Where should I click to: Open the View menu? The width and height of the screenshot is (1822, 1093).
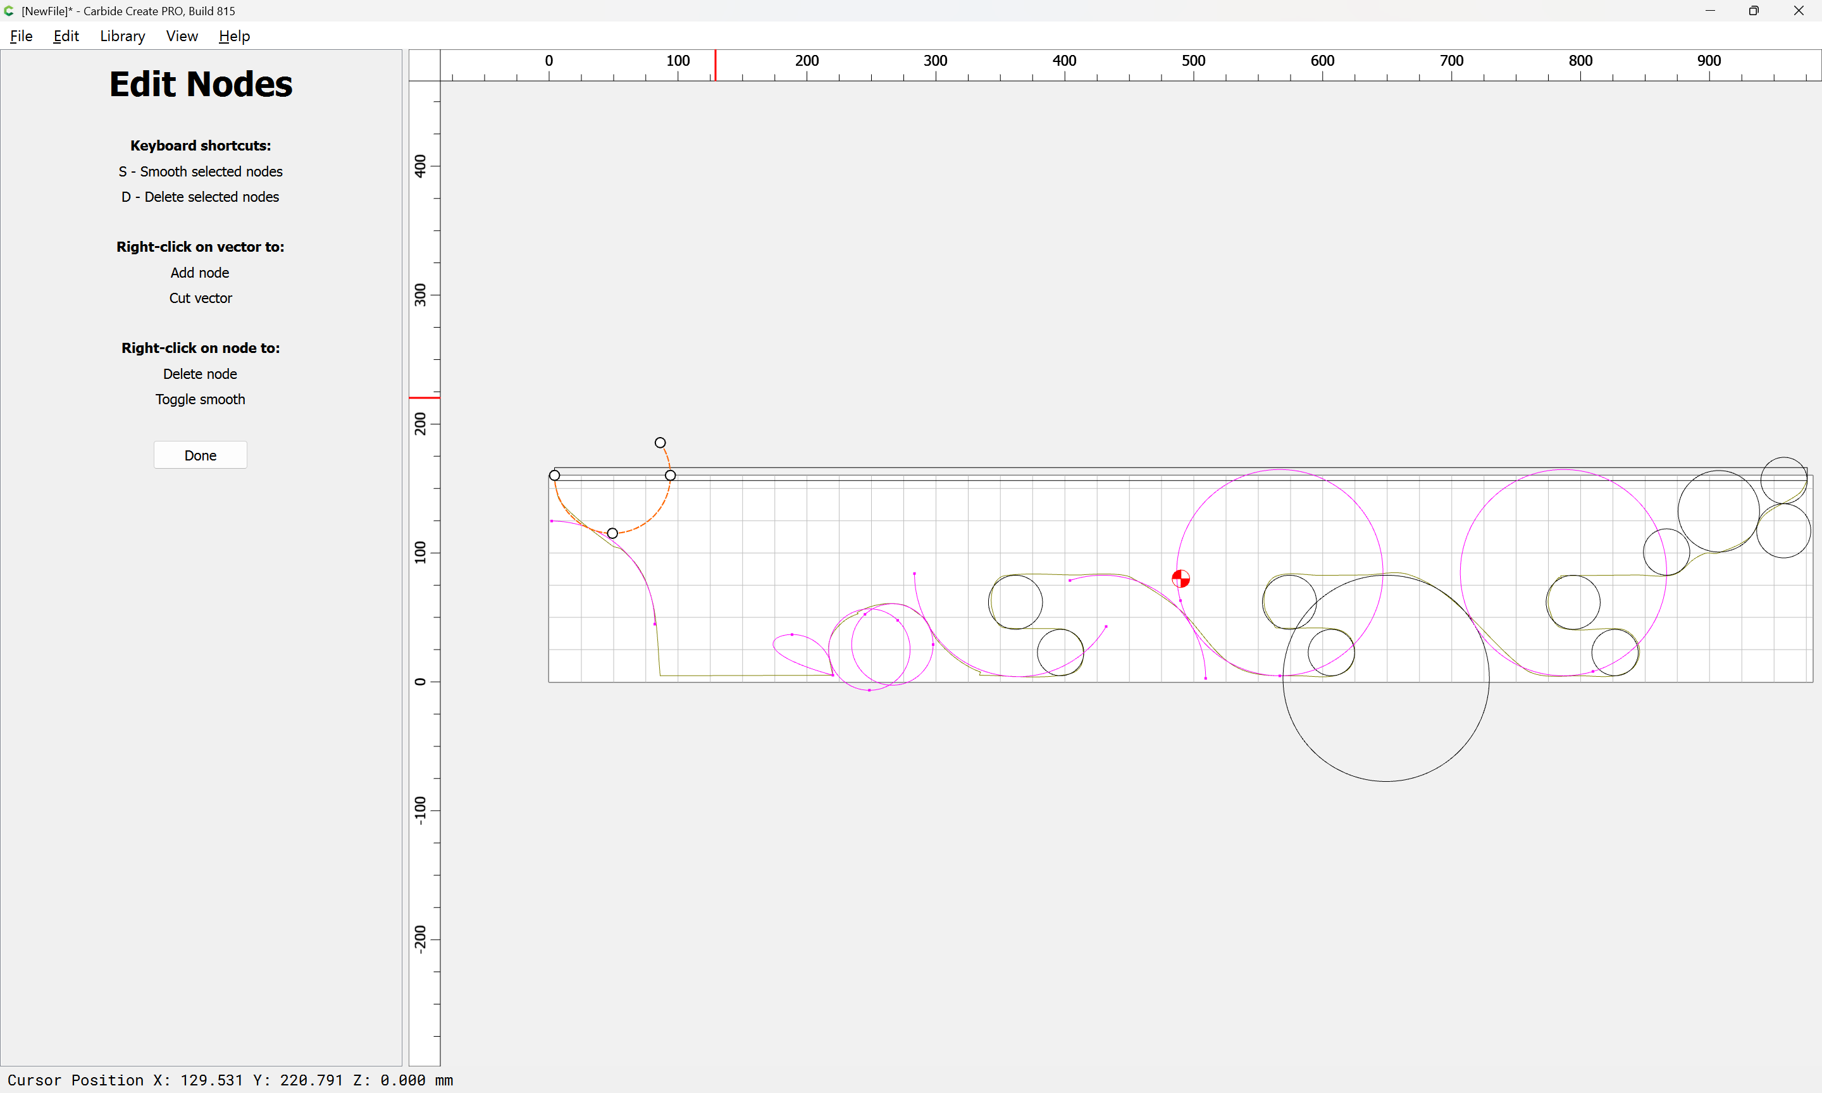(x=181, y=36)
